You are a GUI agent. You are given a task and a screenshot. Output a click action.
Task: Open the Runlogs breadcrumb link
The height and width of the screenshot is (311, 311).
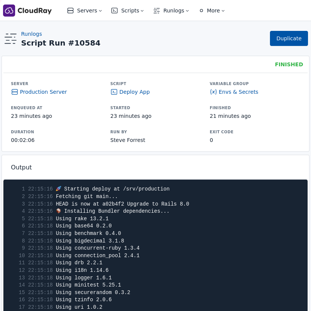(31, 34)
